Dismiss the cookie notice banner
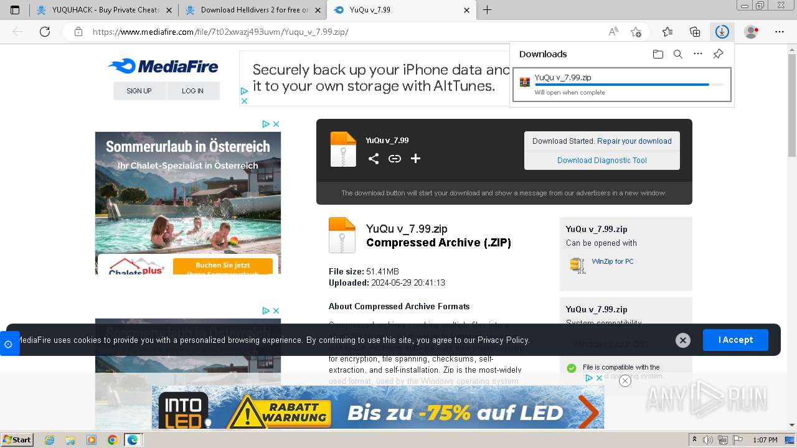The width and height of the screenshot is (797, 448). [x=683, y=340]
